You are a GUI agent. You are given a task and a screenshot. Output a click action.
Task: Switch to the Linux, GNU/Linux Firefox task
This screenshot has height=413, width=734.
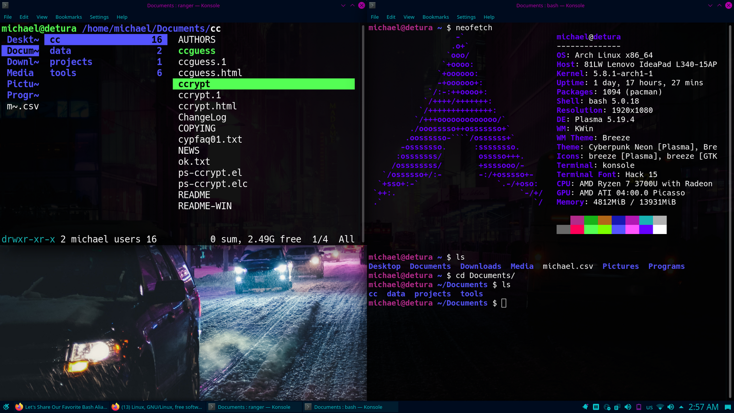tap(158, 407)
